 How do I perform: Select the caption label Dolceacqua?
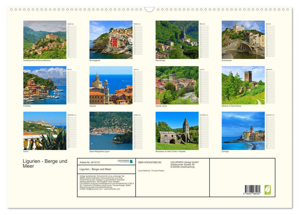227,60
